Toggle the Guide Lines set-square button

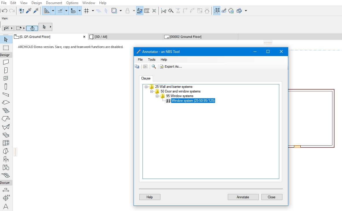pyautogui.click(x=47, y=11)
